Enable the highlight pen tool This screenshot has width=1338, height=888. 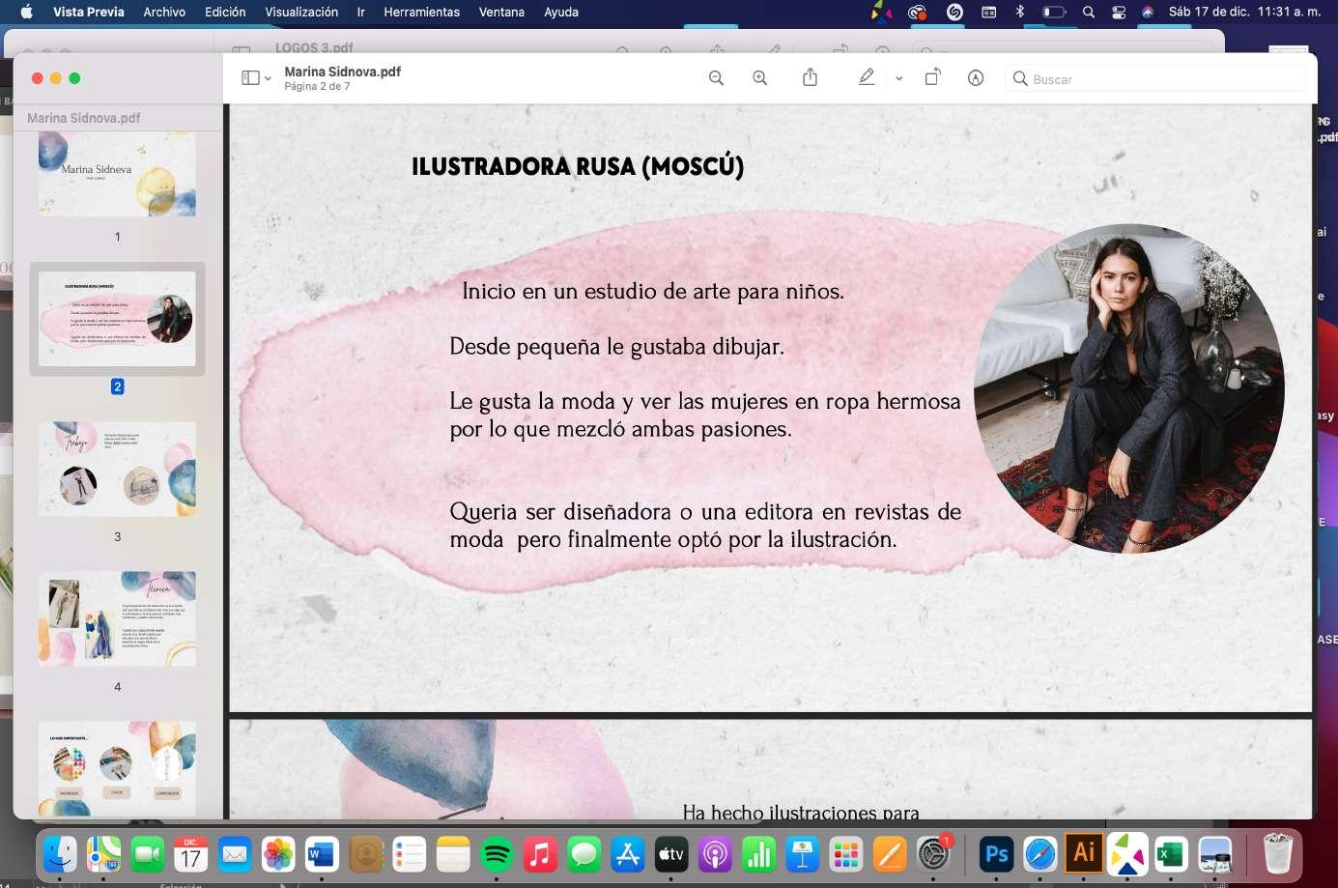[867, 77]
